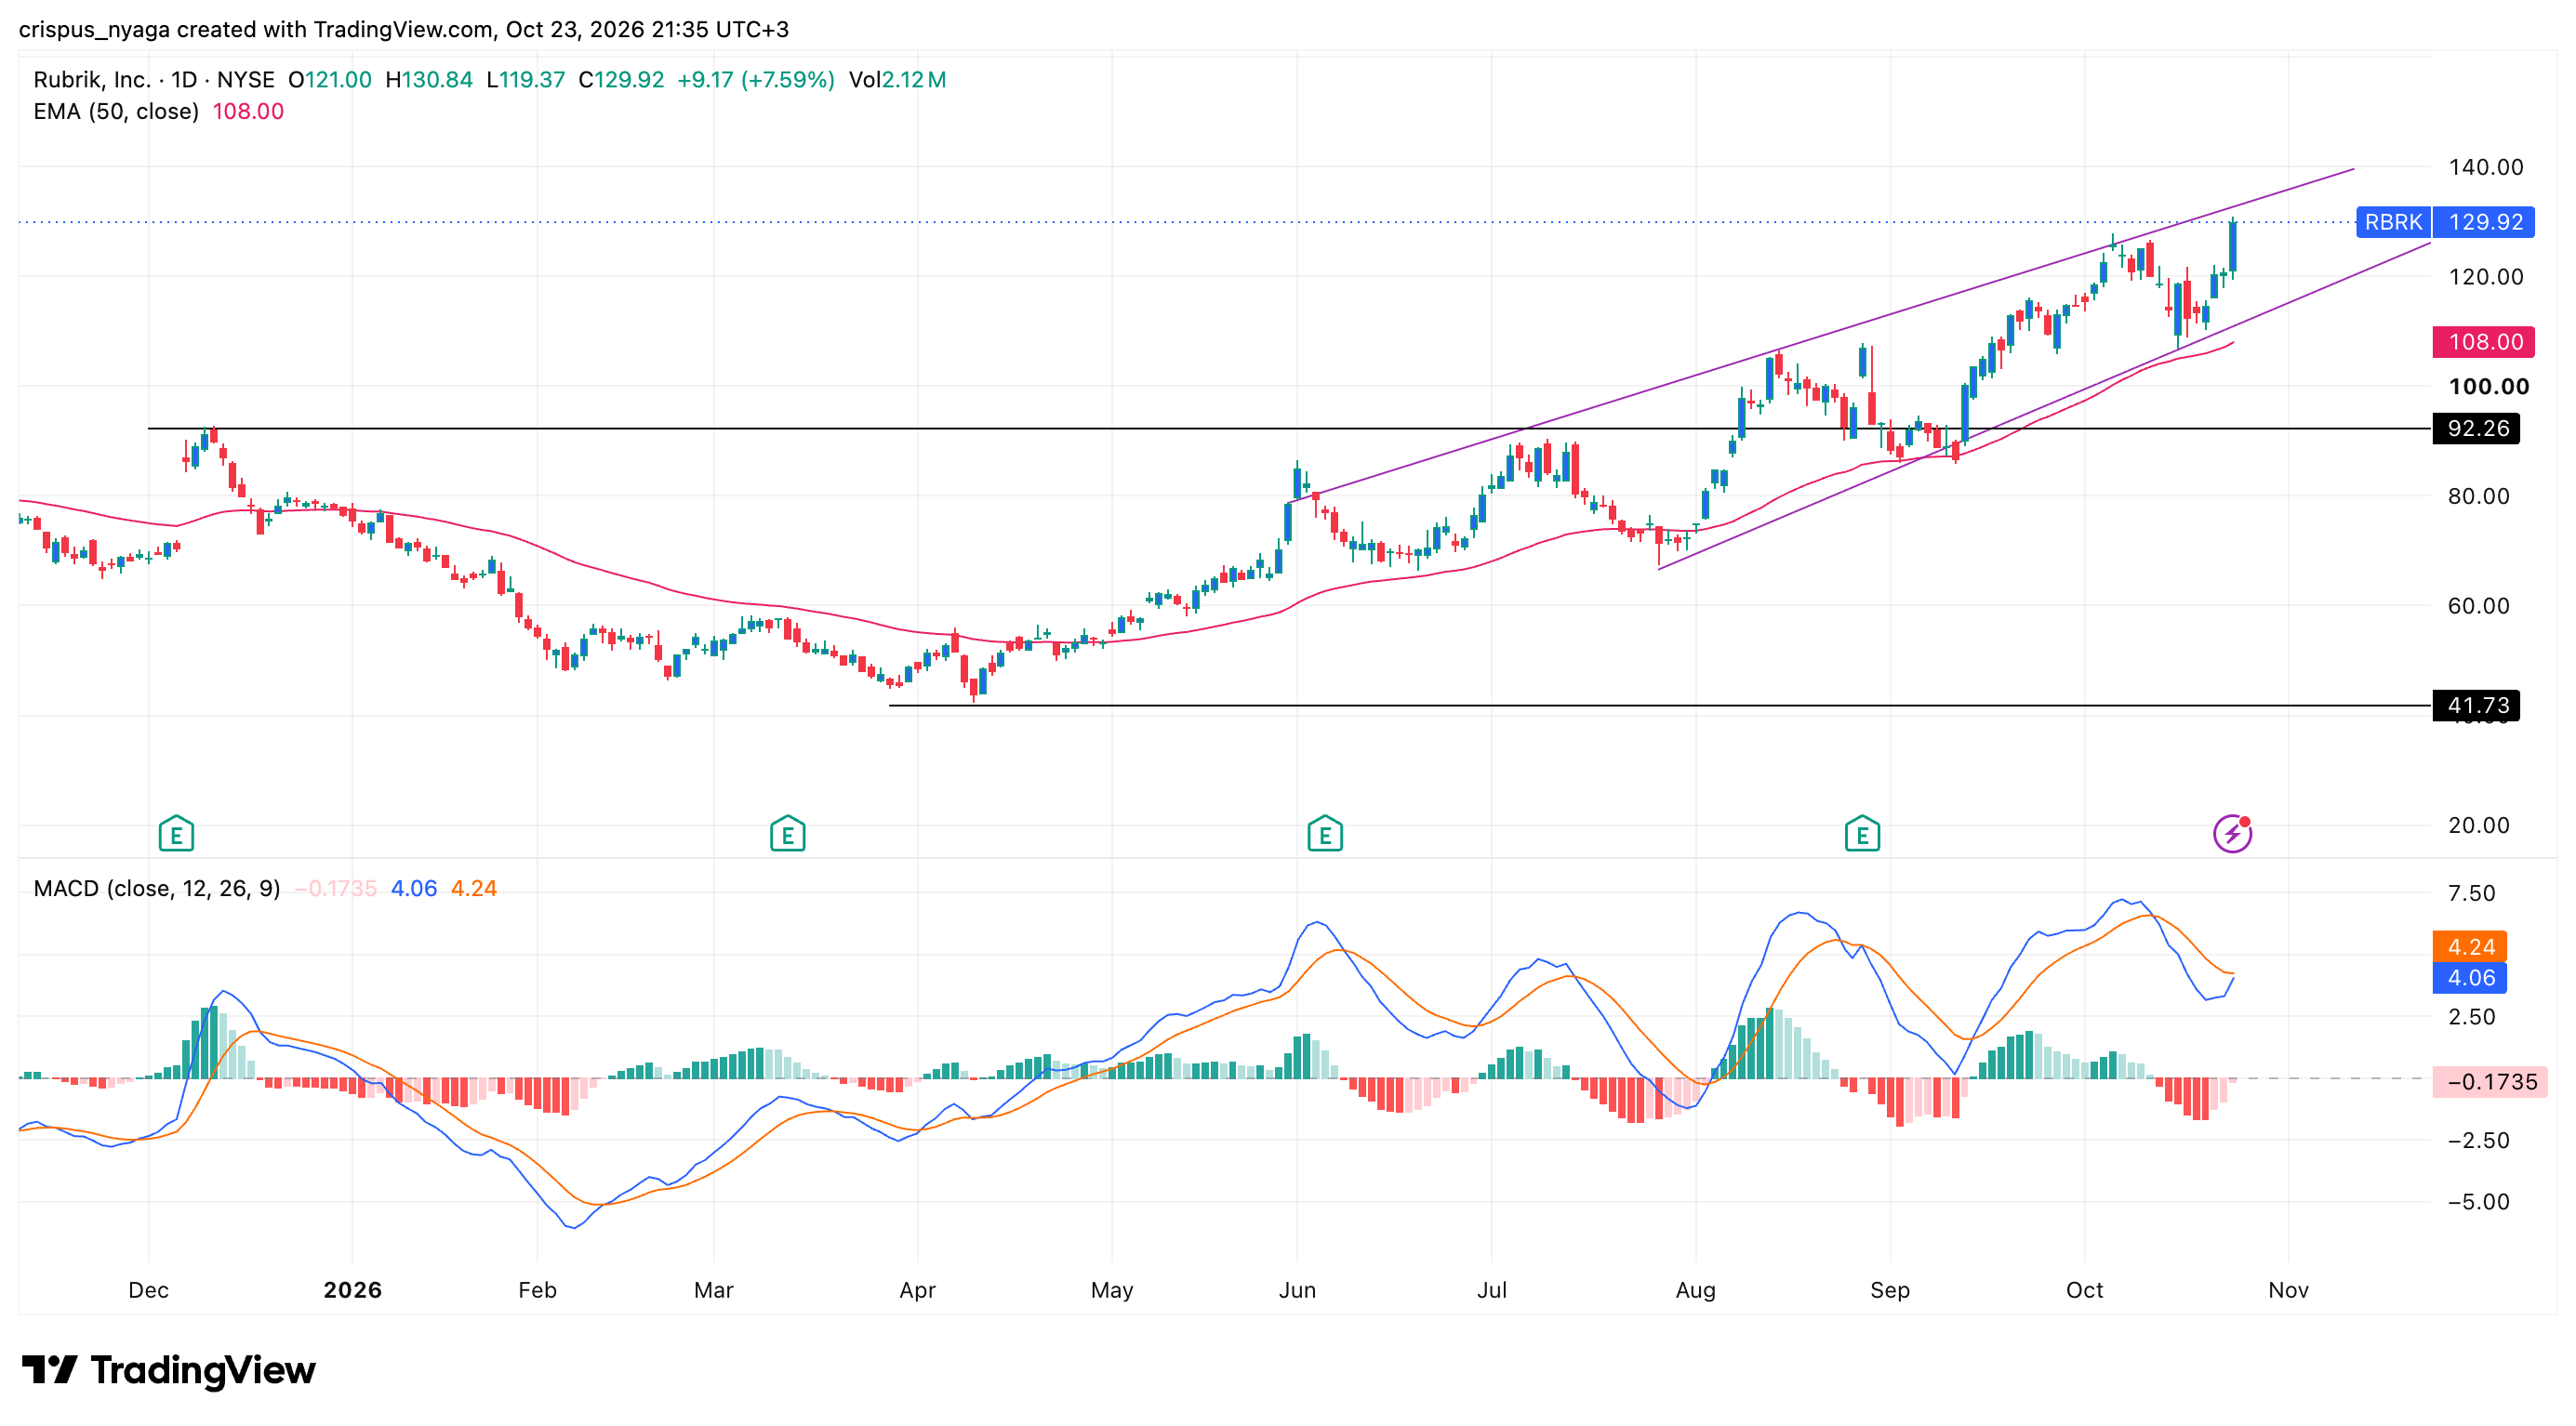The image size is (2576, 1426).
Task: Click the 7.50 MACD axis label
Action: pyautogui.click(x=2471, y=893)
